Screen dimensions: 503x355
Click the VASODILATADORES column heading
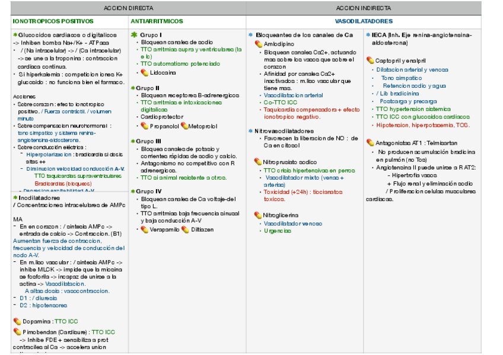tap(364, 21)
